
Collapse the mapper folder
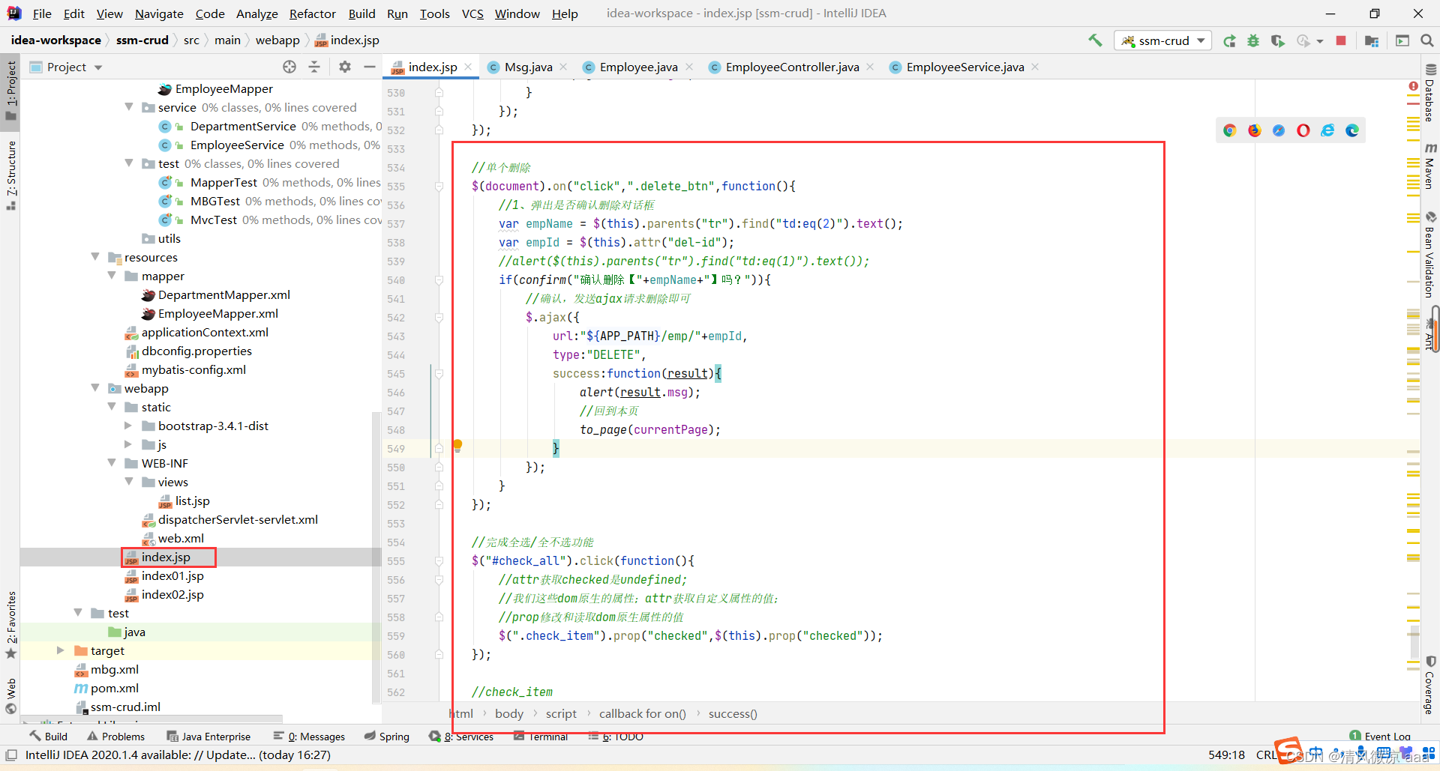pos(112,276)
